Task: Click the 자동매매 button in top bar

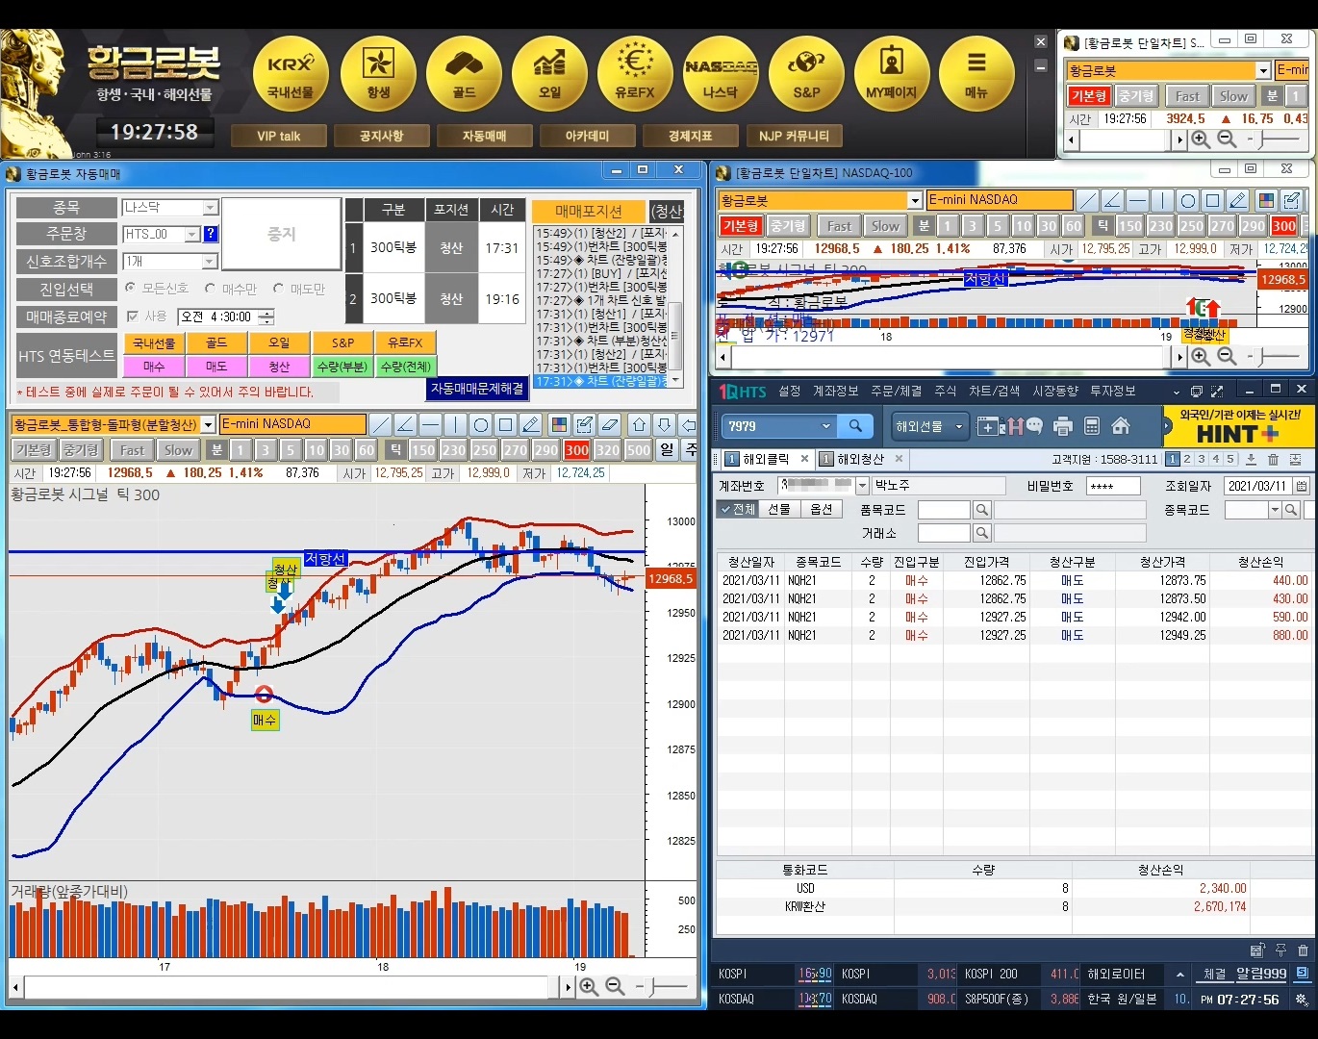Action: tap(484, 136)
